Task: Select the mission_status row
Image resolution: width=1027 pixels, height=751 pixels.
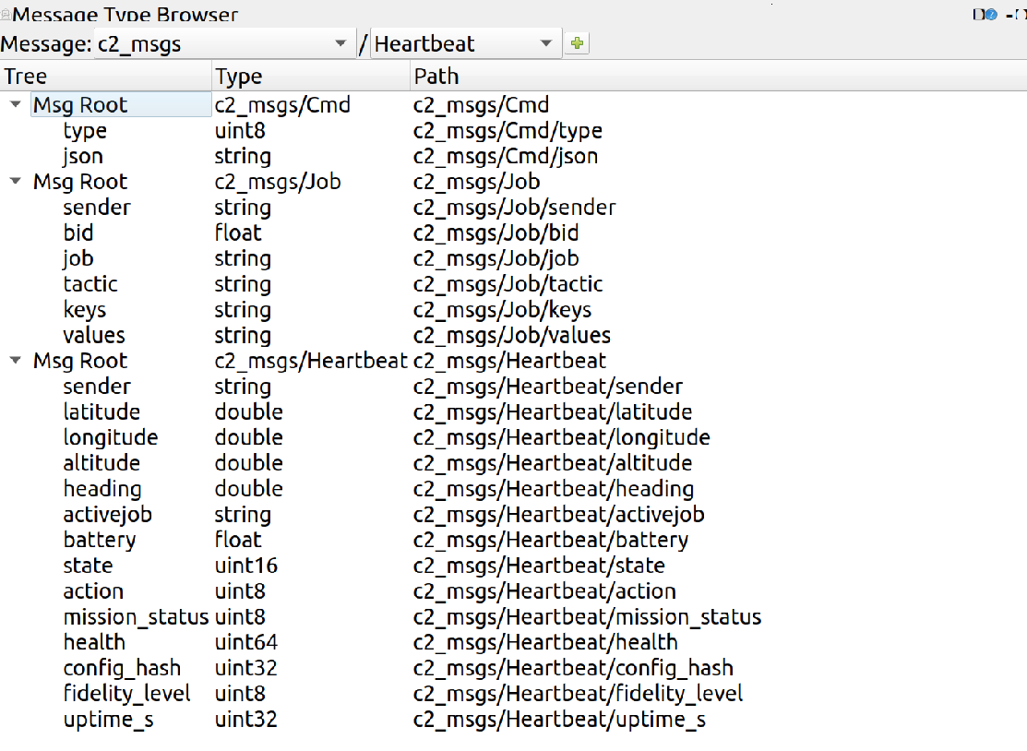Action: pyautogui.click(x=136, y=617)
